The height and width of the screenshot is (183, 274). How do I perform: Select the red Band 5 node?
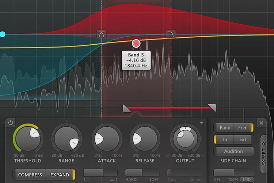(136, 43)
